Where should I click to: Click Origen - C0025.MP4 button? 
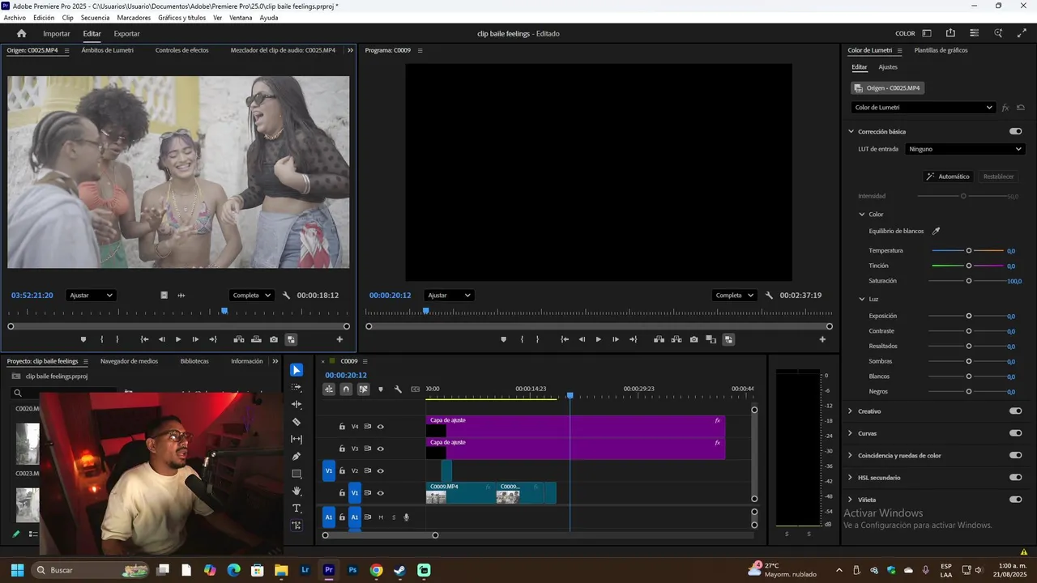[x=887, y=87]
